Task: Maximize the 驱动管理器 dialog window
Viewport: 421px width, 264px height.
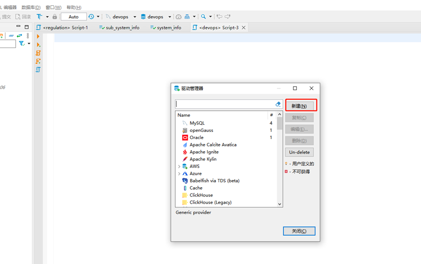Action: (295, 88)
